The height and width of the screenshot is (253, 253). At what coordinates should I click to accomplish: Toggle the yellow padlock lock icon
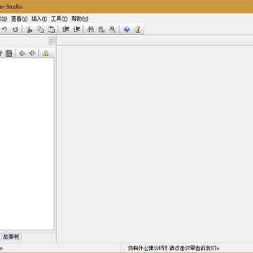tap(46, 53)
